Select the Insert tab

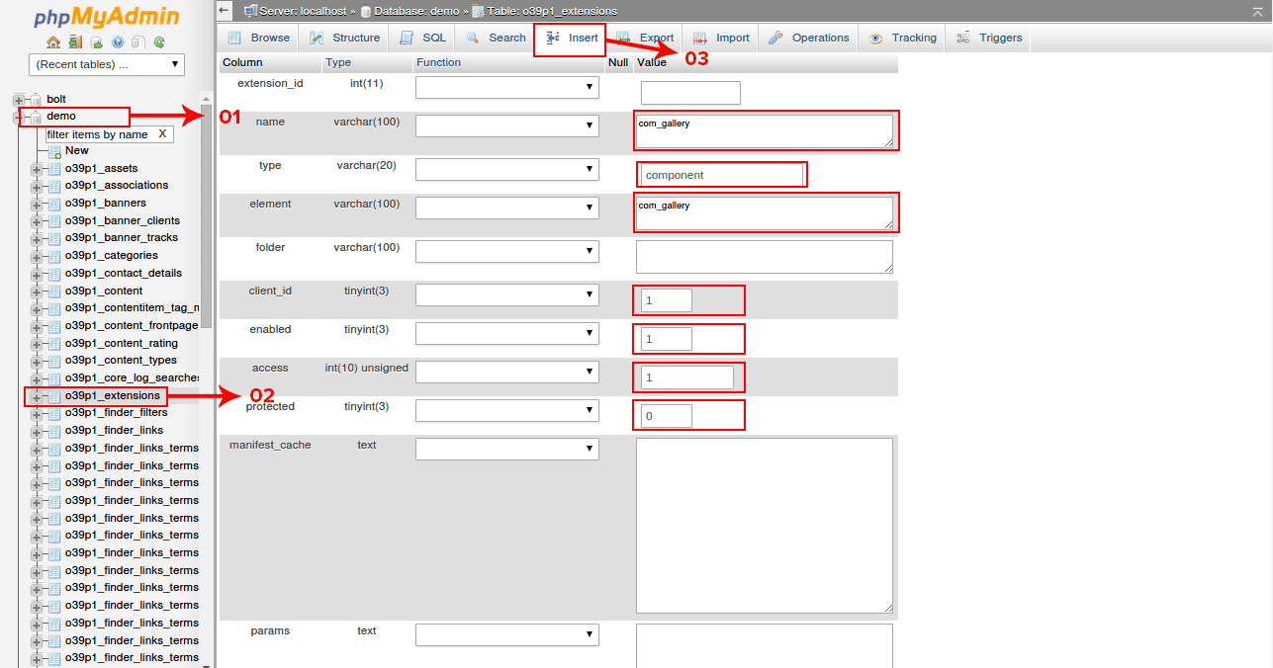[572, 38]
